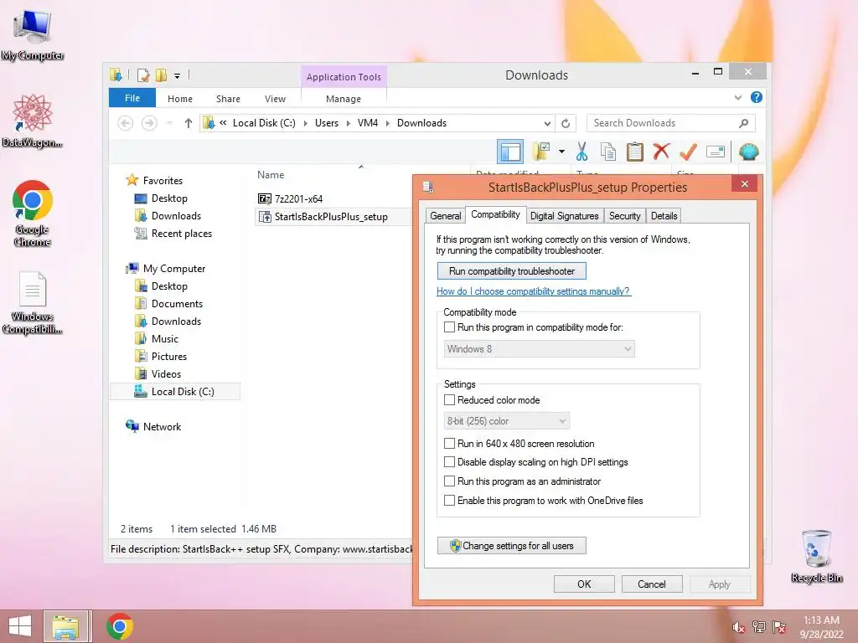Open the Home ribbon tab
The height and width of the screenshot is (643, 858).
180,99
